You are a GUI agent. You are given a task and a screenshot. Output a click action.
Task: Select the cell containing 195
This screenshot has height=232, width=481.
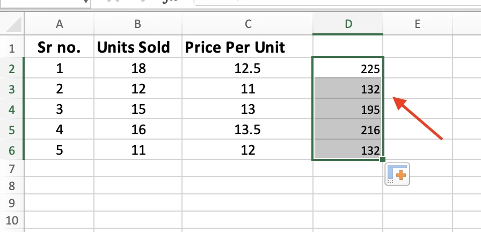pos(348,110)
